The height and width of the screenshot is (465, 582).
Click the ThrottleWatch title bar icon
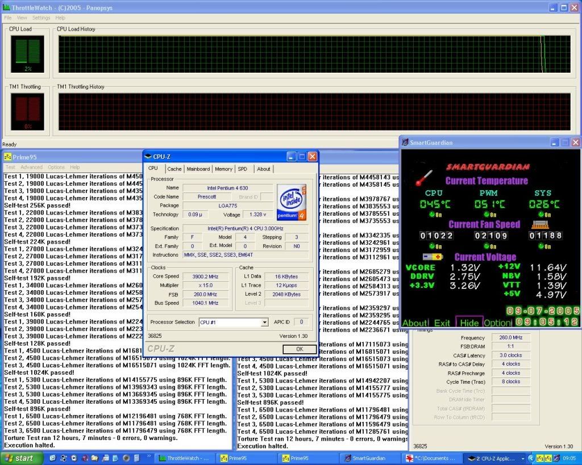pos(6,7)
